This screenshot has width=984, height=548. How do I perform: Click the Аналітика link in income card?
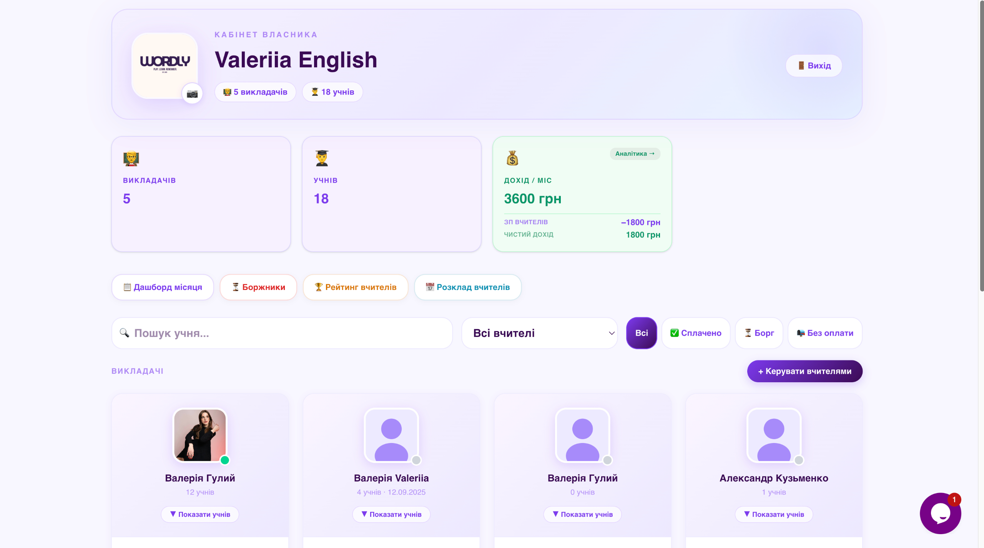[635, 154]
